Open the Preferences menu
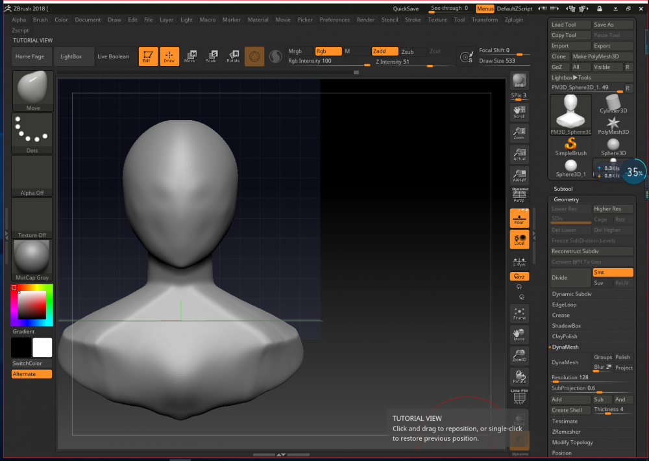Viewport: 649px width, 461px height. 334,19
